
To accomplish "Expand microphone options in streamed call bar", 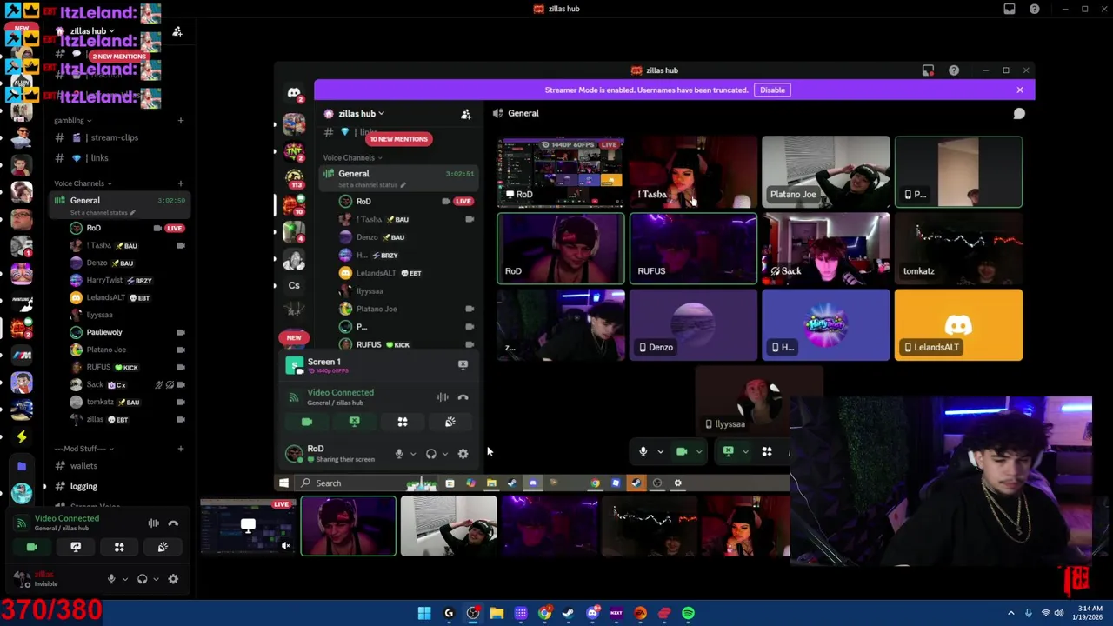I will click(x=660, y=452).
